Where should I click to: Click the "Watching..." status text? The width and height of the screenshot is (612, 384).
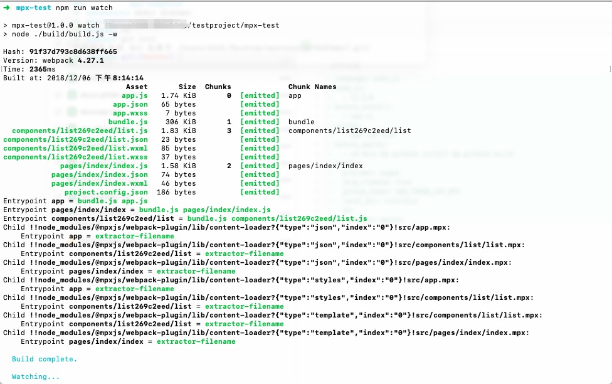tap(36, 376)
